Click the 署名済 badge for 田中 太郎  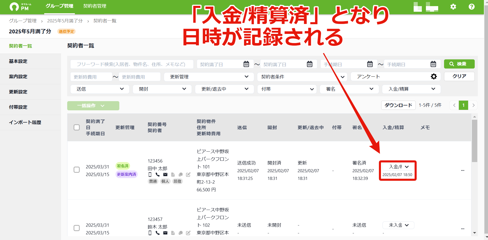123,166
